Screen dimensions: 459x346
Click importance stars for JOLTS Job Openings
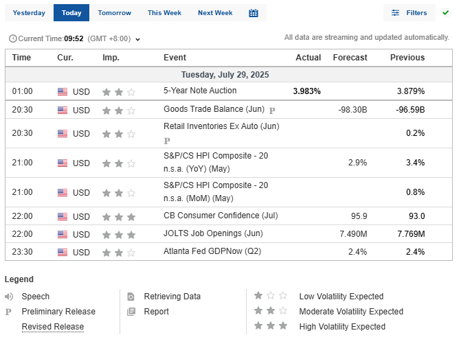[x=119, y=235]
